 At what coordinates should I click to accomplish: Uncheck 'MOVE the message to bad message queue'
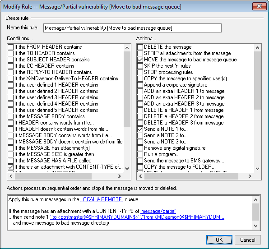140,60
